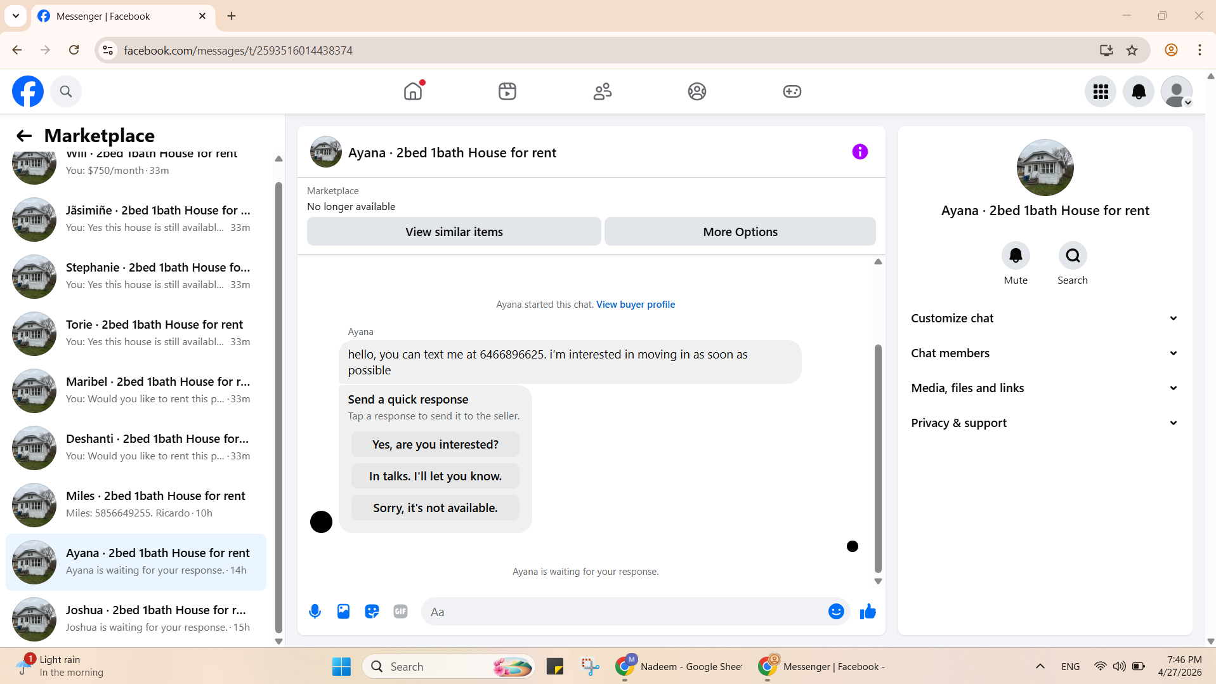The image size is (1216, 684).
Task: Open the Maribel conversation in the list
Action: coord(136,390)
